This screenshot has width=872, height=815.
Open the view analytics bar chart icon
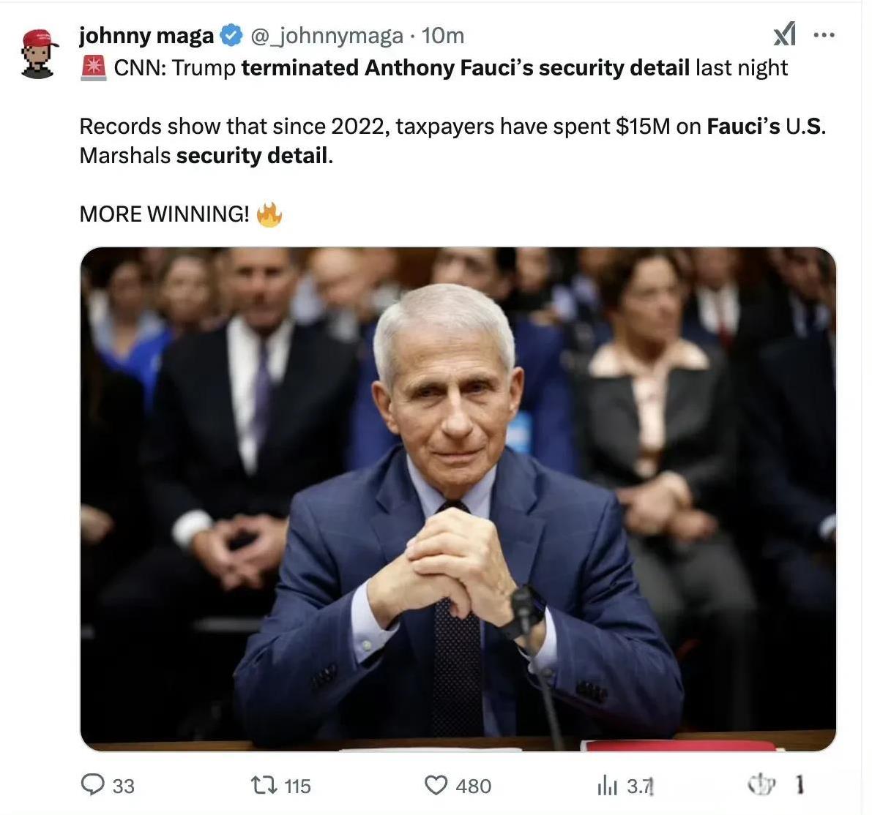coord(607,786)
